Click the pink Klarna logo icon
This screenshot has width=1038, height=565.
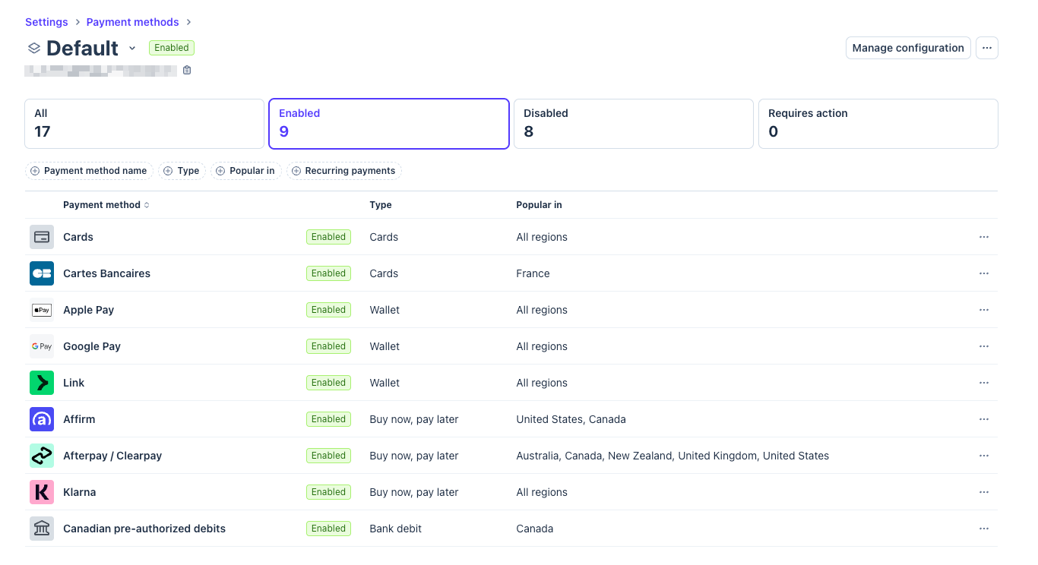coord(42,492)
